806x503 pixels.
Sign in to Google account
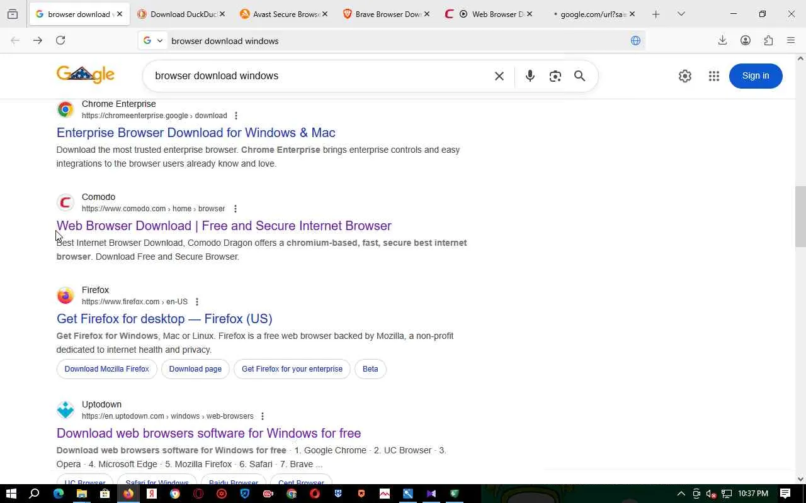(x=756, y=76)
